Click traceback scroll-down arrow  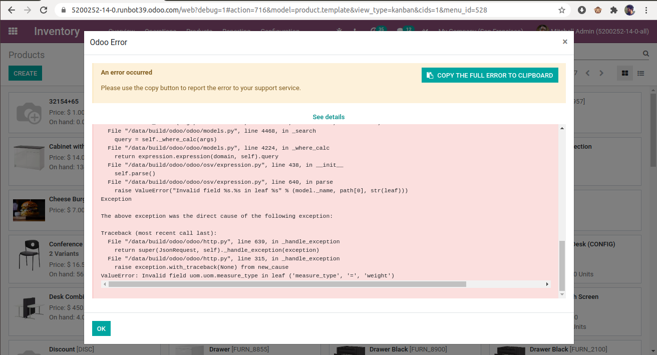click(562, 295)
